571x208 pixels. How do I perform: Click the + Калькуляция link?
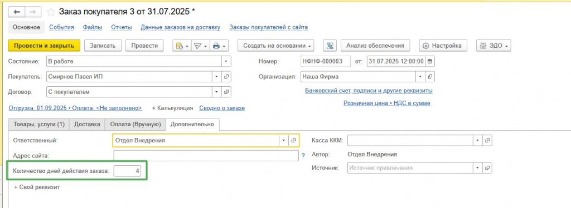(x=172, y=108)
